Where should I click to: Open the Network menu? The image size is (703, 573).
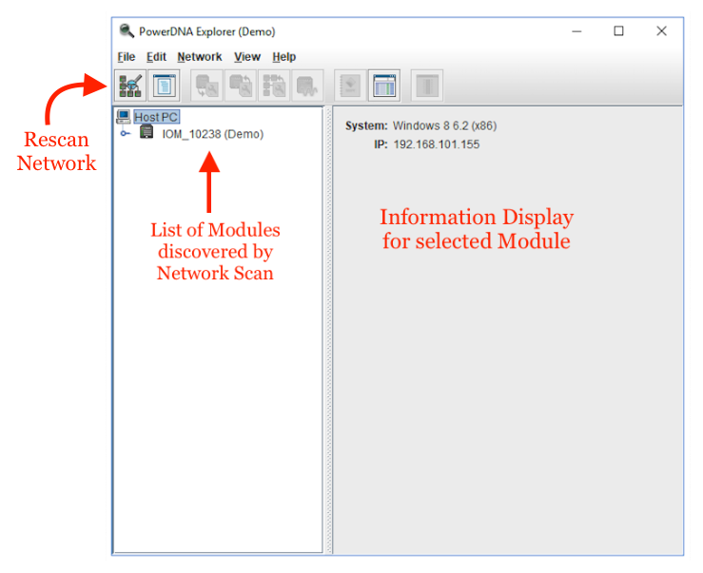(x=200, y=57)
